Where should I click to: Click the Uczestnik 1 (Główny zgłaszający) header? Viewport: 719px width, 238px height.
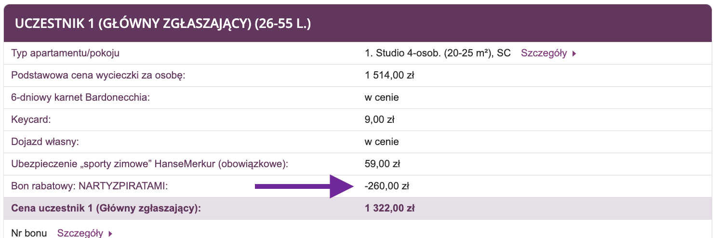point(162,24)
